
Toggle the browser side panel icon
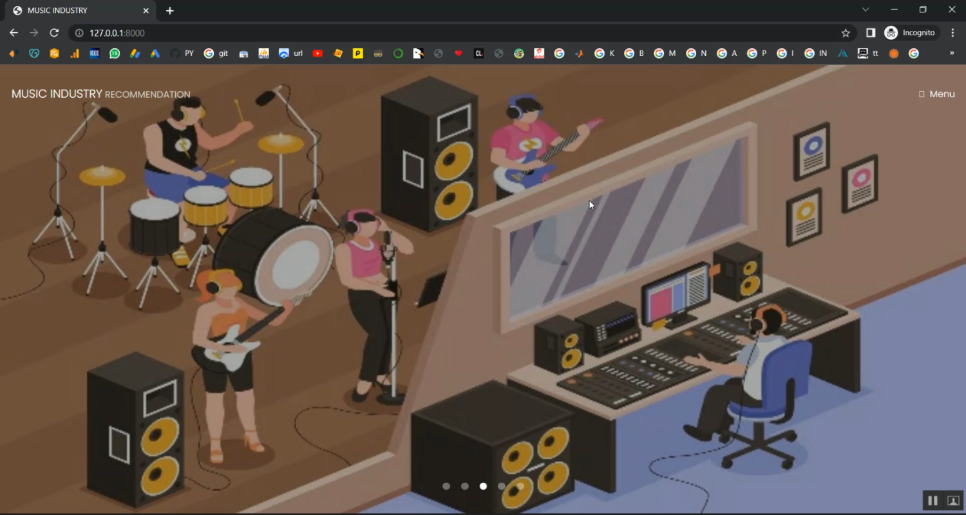870,33
